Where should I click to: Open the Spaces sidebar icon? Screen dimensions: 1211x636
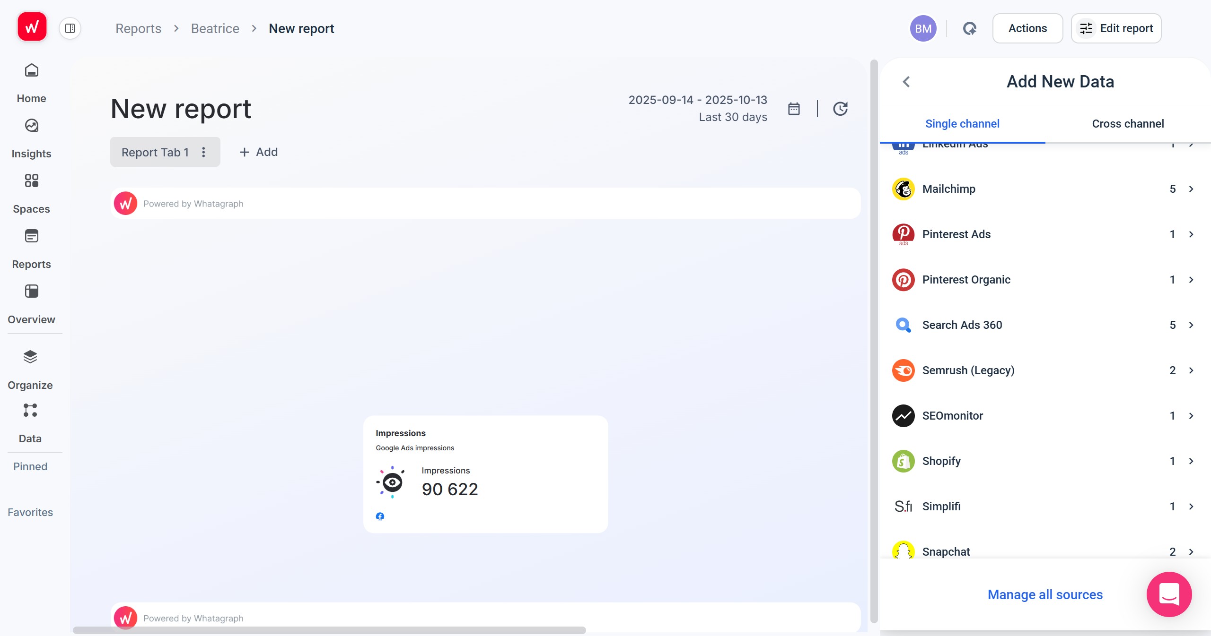[32, 181]
